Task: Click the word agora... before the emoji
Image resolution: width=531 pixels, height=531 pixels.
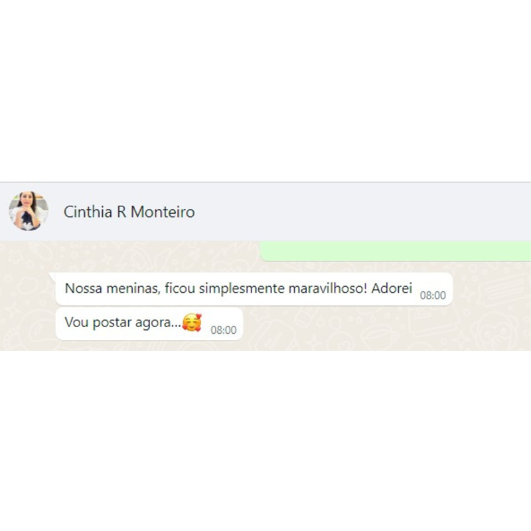Action: (158, 323)
